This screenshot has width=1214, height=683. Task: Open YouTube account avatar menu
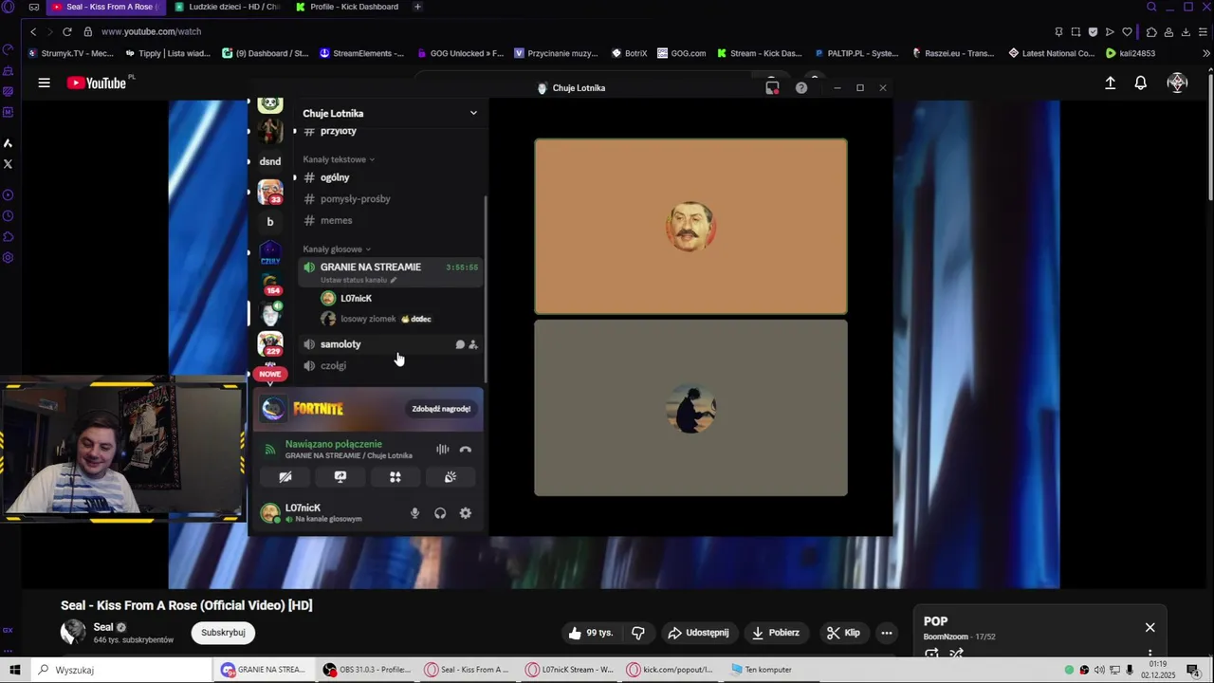pos(1177,83)
